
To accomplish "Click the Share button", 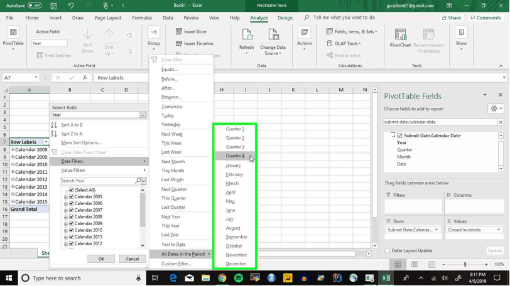I will click(x=452, y=18).
